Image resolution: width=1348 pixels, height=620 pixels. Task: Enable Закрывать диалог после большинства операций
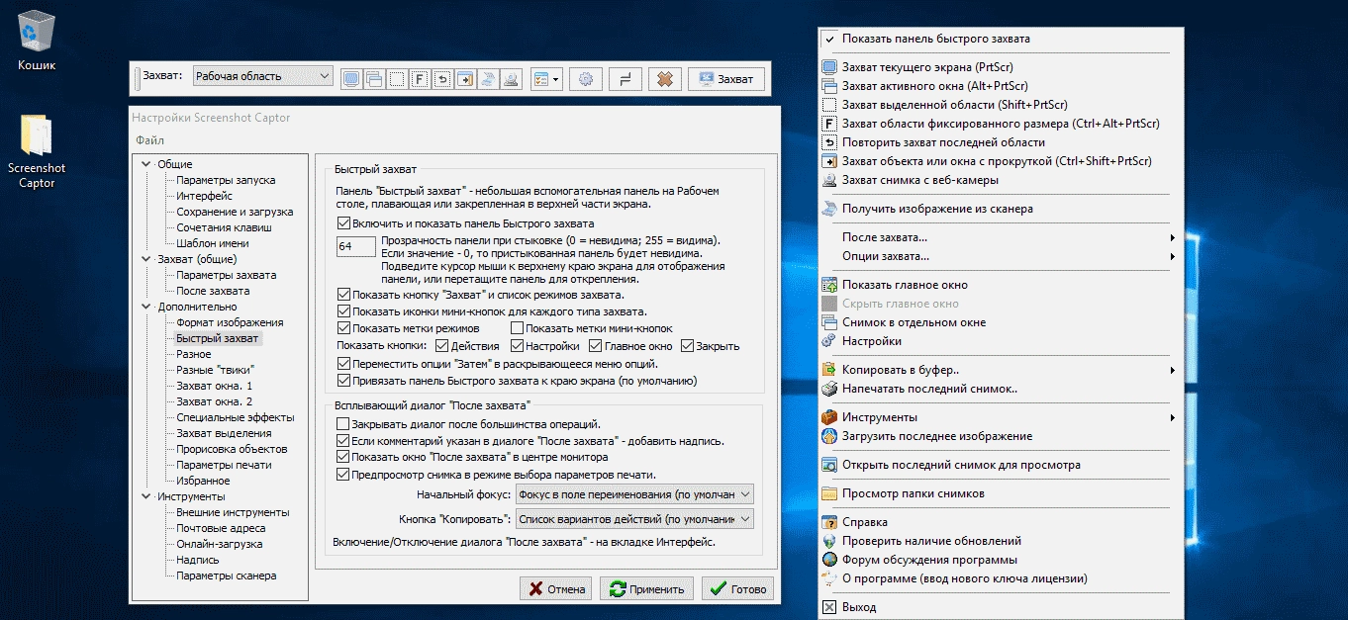click(x=343, y=423)
